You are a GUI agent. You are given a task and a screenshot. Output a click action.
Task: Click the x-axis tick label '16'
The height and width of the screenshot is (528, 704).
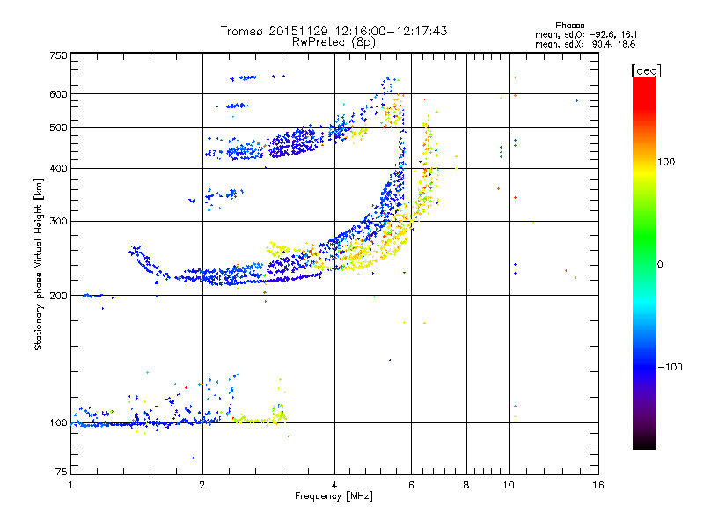point(598,485)
